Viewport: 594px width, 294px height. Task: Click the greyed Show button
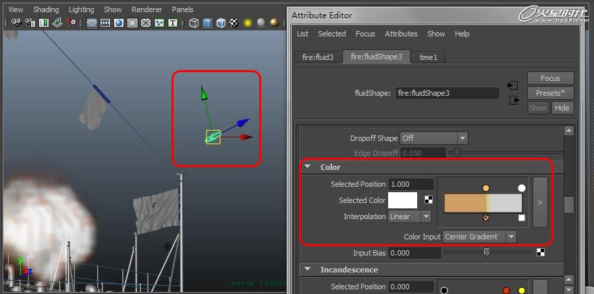(x=539, y=108)
